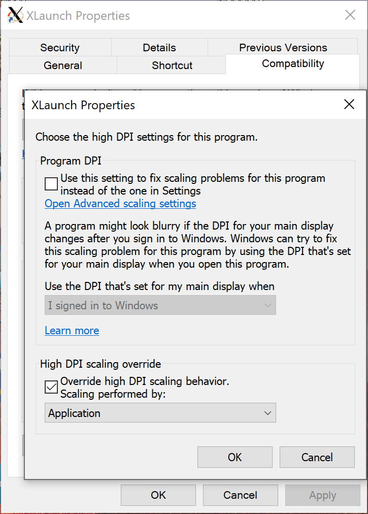Confirm DPI settings with the dialog's OK button

[235, 457]
